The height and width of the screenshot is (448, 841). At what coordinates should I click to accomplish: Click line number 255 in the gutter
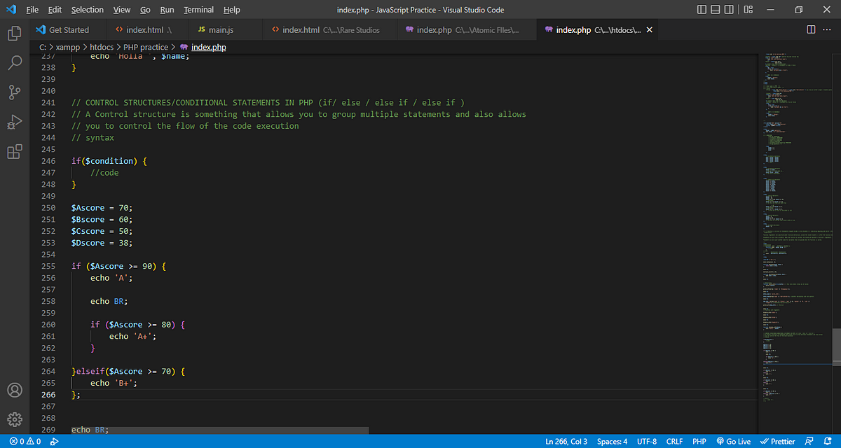pos(48,267)
